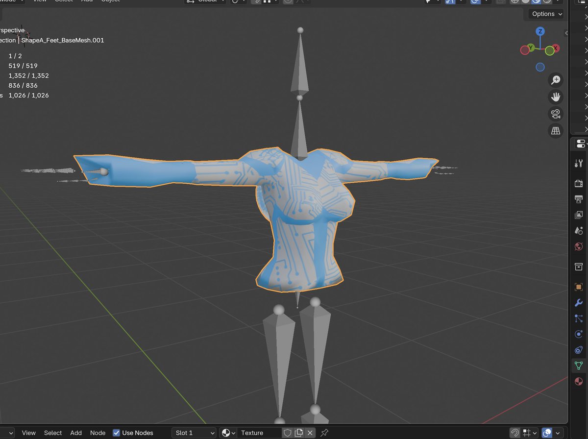The height and width of the screenshot is (439, 588).
Task: Click the blue Z axis gizmo ball
Action: coord(540,31)
